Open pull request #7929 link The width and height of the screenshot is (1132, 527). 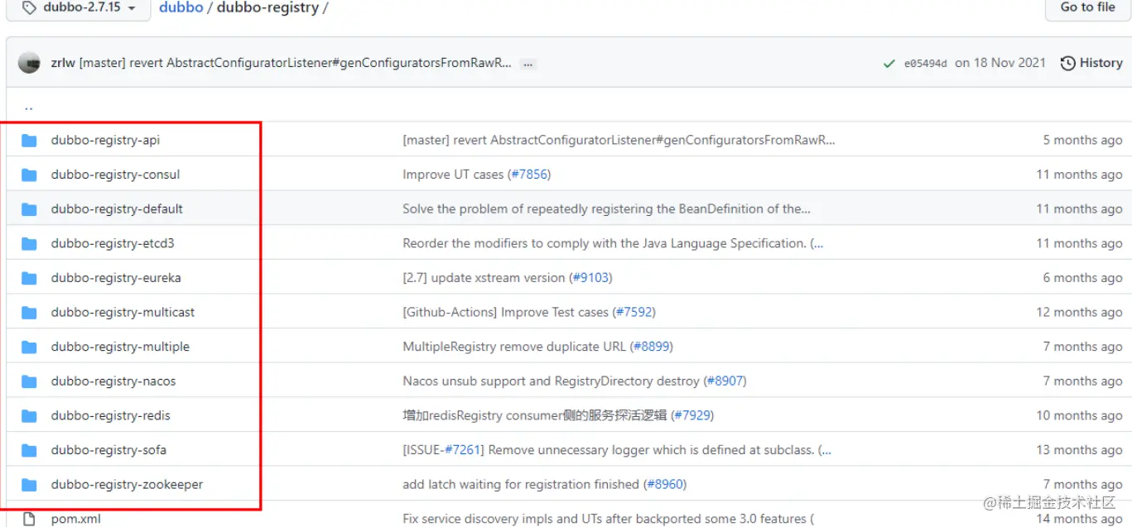pos(692,415)
